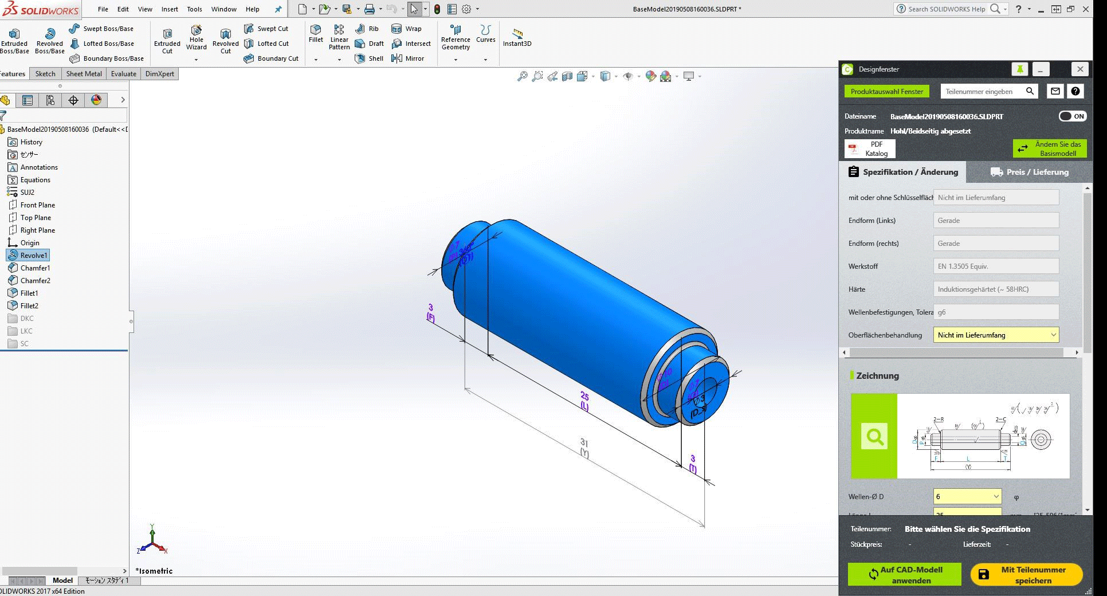Switch to the Sheet Metal tab
Viewport: 1107px width, 596px height.
click(x=84, y=74)
